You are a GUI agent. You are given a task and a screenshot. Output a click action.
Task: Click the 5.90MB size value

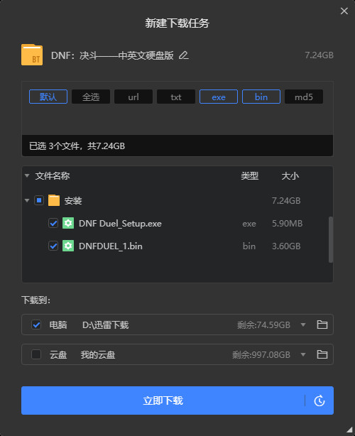287,223
